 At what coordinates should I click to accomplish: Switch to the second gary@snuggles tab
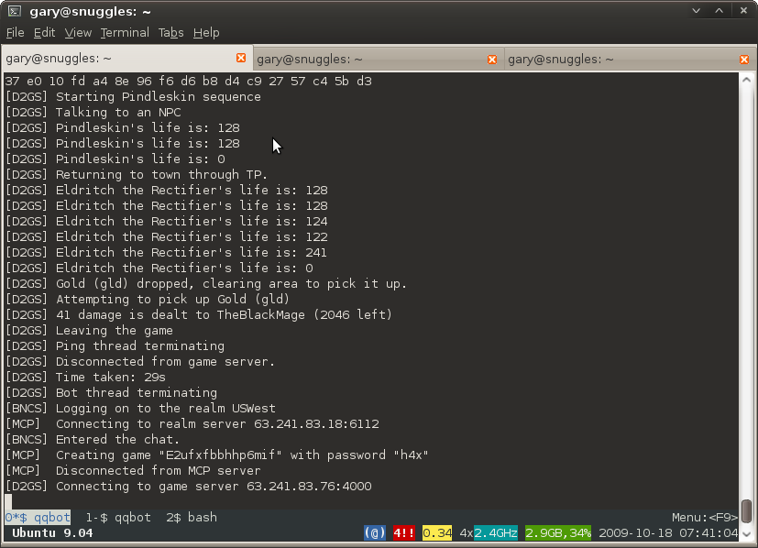click(x=367, y=59)
